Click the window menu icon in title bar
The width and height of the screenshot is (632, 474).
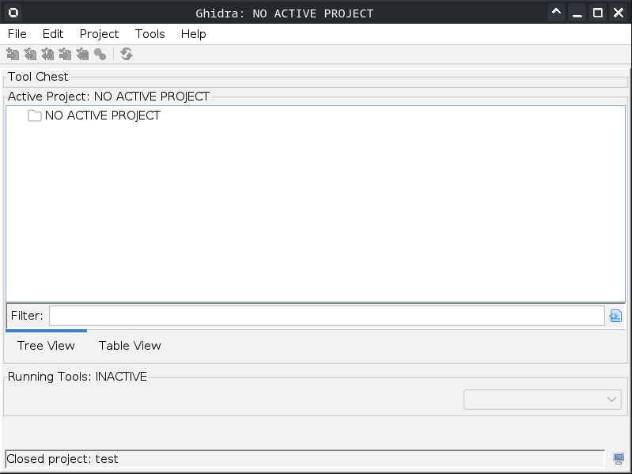(13, 13)
